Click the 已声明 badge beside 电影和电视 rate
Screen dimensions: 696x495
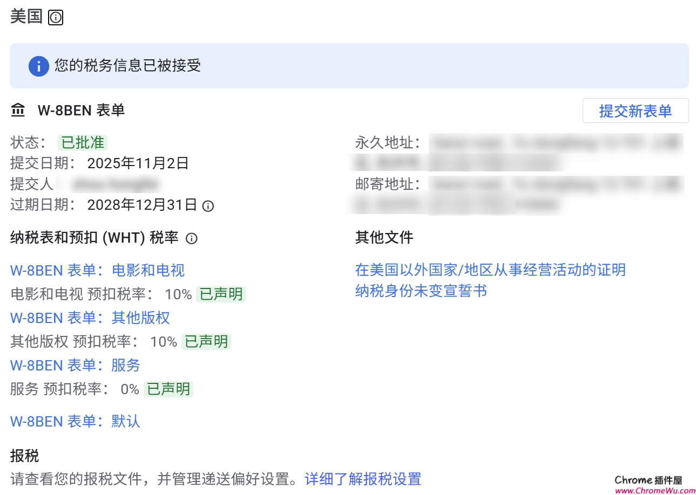click(220, 294)
